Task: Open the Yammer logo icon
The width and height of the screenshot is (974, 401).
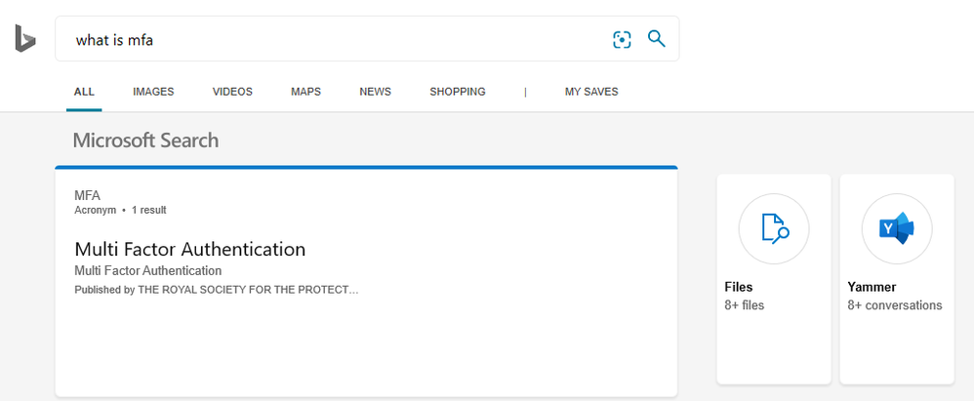Action: click(x=896, y=229)
